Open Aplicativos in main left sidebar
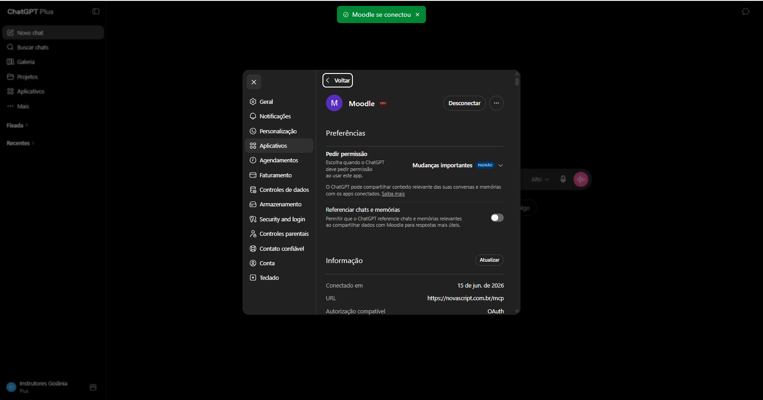Viewport: 763px width, 400px height. click(x=53, y=91)
